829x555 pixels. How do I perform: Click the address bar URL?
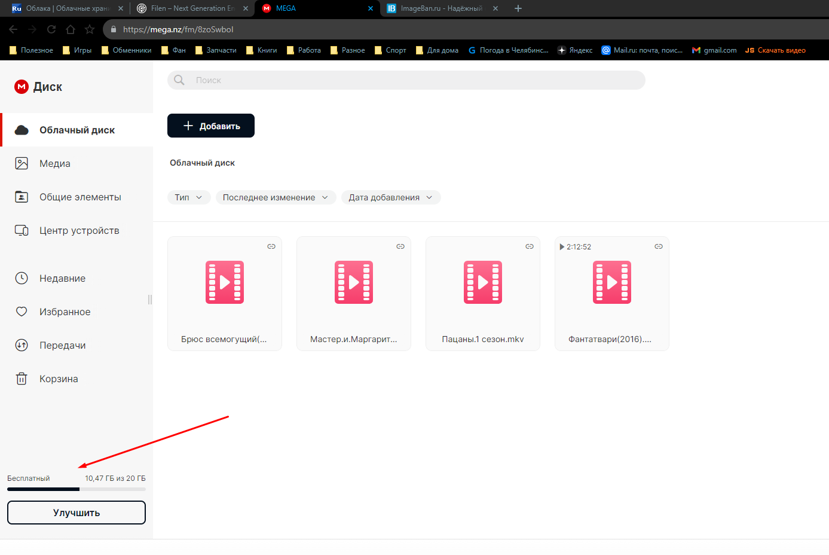(178, 29)
